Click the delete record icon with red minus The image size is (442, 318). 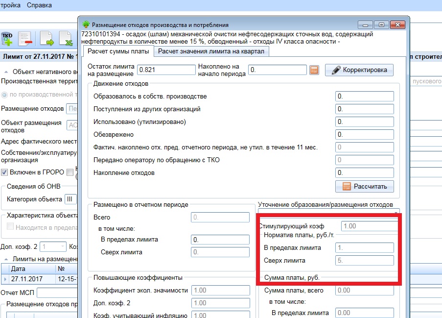click(25, 38)
